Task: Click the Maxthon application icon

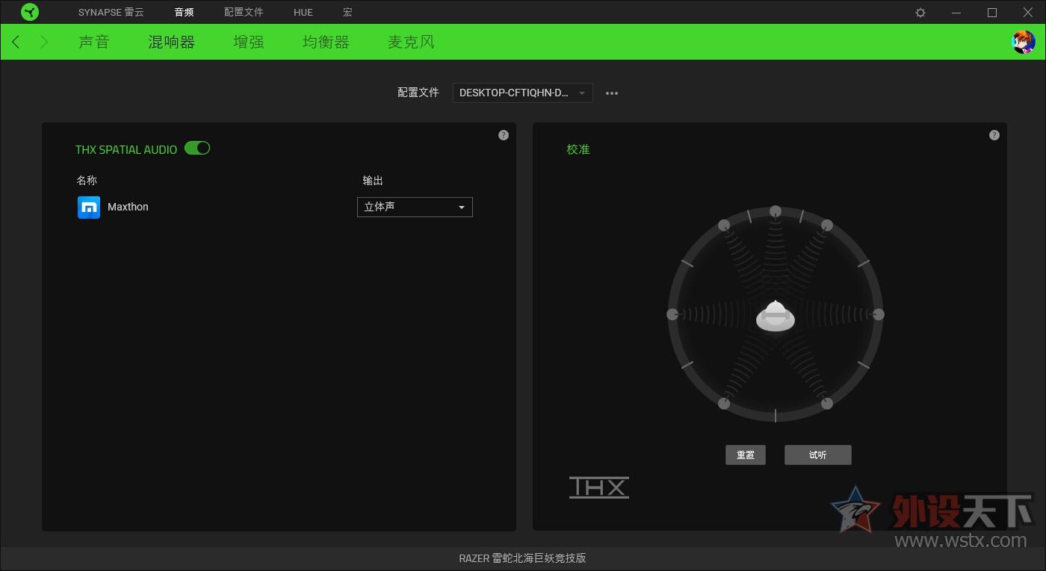Action: [89, 207]
